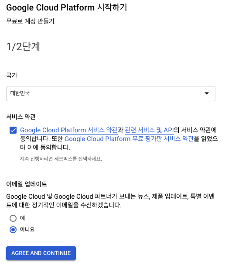Open the 관련 서비스 및 API link
This screenshot has width=225, height=269.
coord(149,130)
